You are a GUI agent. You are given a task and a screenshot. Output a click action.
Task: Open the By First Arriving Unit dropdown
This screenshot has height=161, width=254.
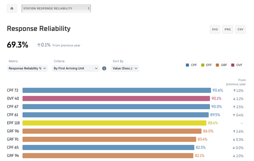coord(75,68)
